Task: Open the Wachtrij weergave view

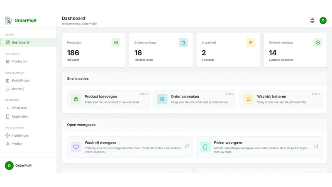Action: pos(130,147)
